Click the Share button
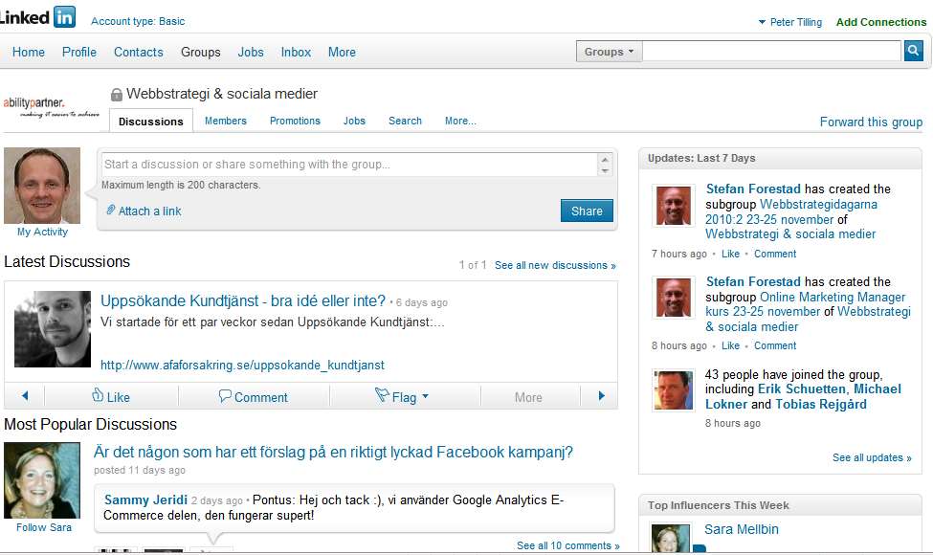The image size is (933, 555). [x=587, y=211]
